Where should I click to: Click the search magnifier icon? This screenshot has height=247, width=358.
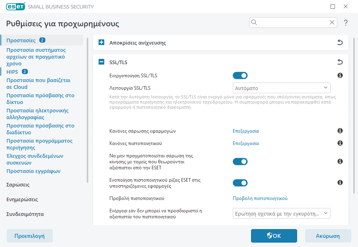[x=254, y=22]
